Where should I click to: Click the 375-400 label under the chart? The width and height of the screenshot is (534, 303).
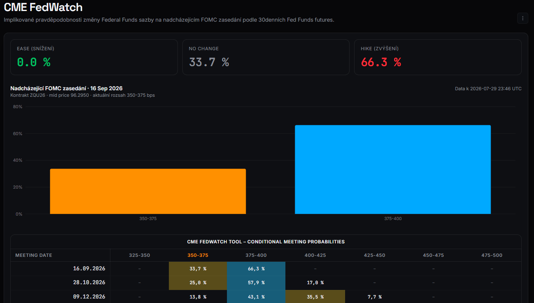tap(393, 219)
